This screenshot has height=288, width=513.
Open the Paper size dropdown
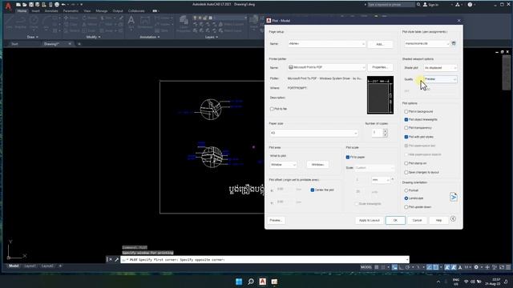click(313, 133)
